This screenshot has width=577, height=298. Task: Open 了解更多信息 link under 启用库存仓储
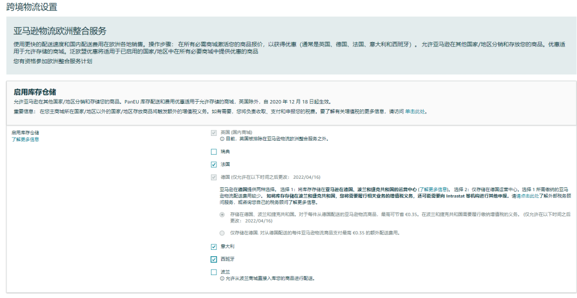26,139
